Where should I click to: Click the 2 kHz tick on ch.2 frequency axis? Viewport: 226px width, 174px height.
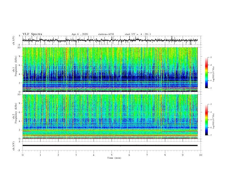click(x=20, y=130)
